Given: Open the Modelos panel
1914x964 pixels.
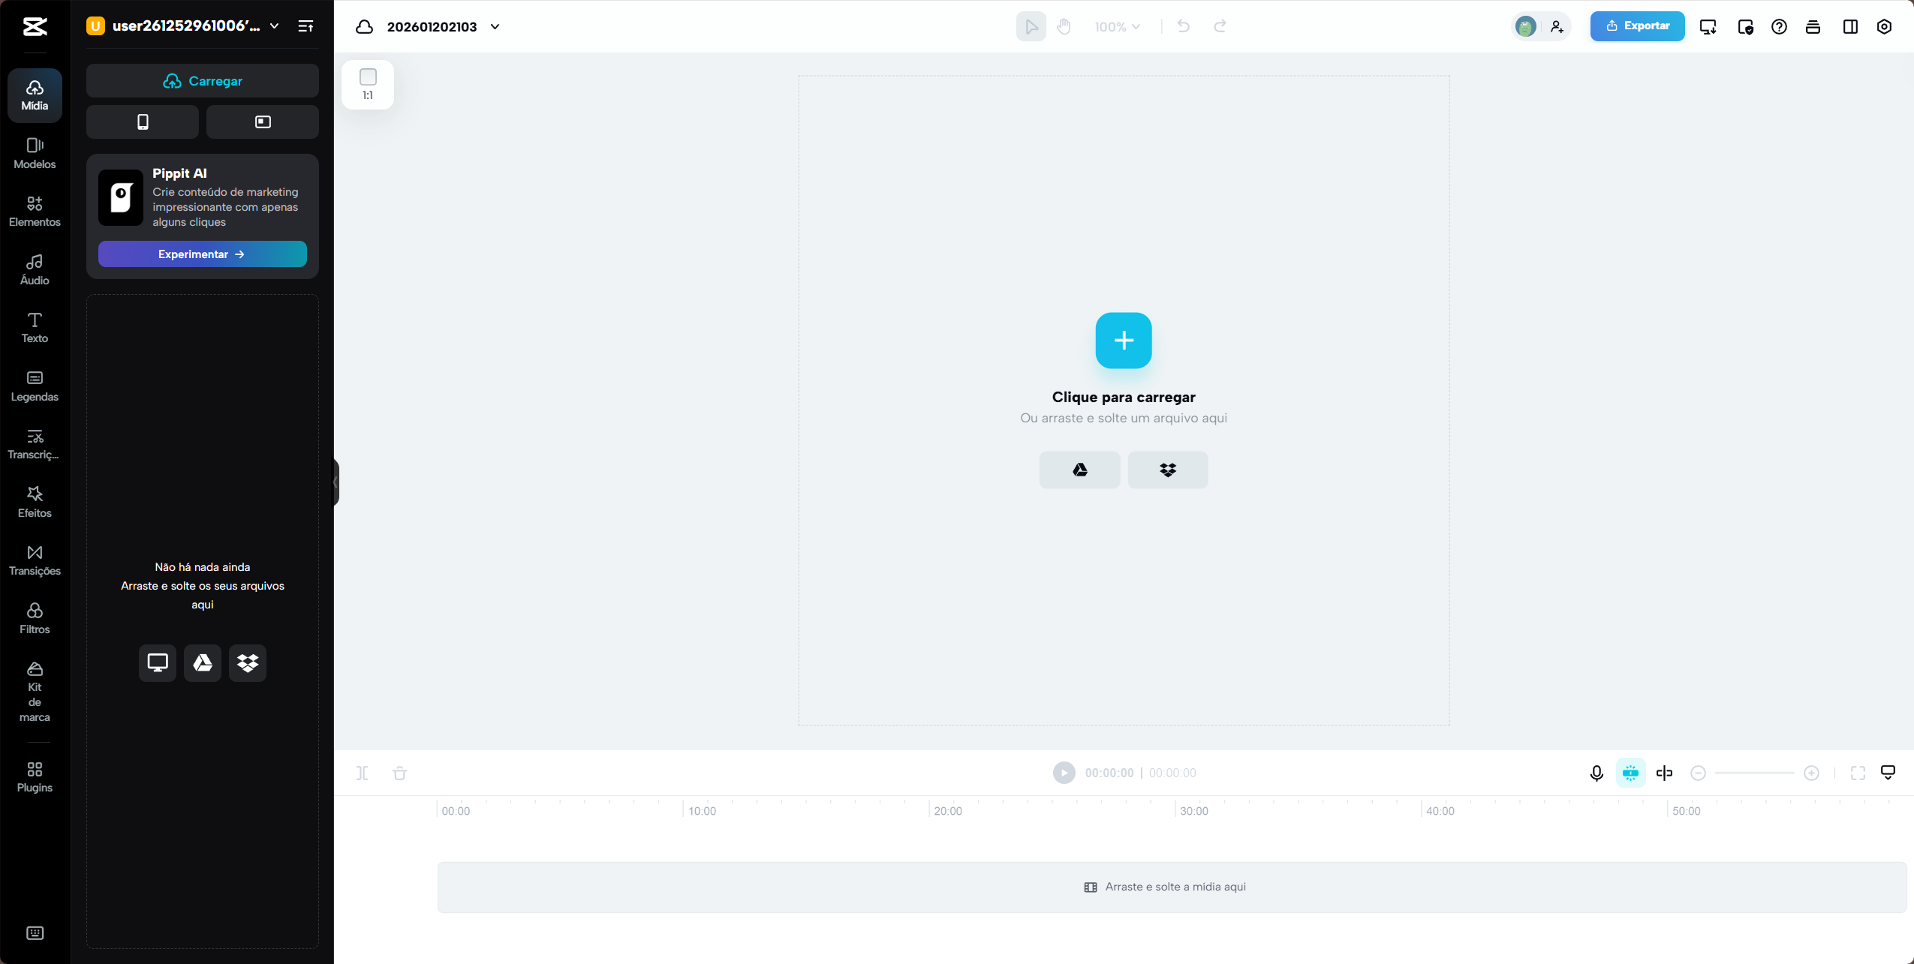Looking at the screenshot, I should tap(35, 153).
